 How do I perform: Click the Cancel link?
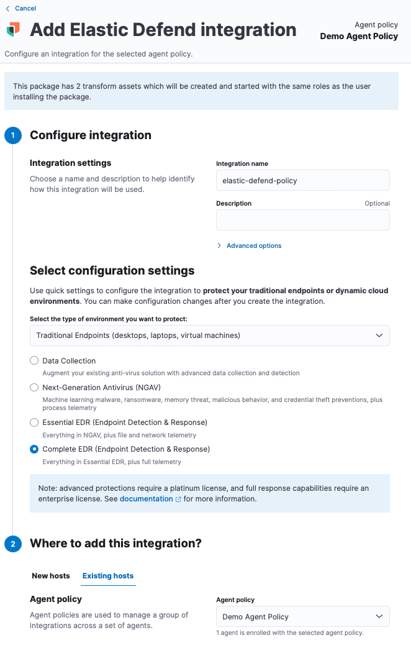coord(25,9)
